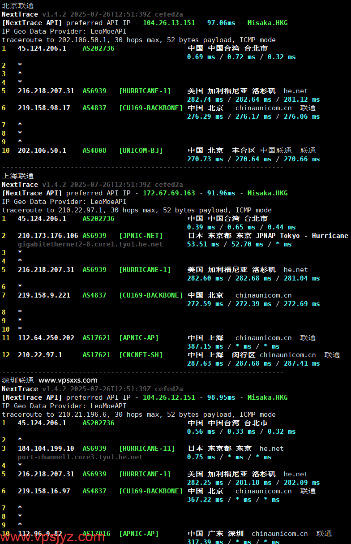Select the API IP 104.26.12.151
The width and height of the screenshot is (351, 544).
coord(169,397)
